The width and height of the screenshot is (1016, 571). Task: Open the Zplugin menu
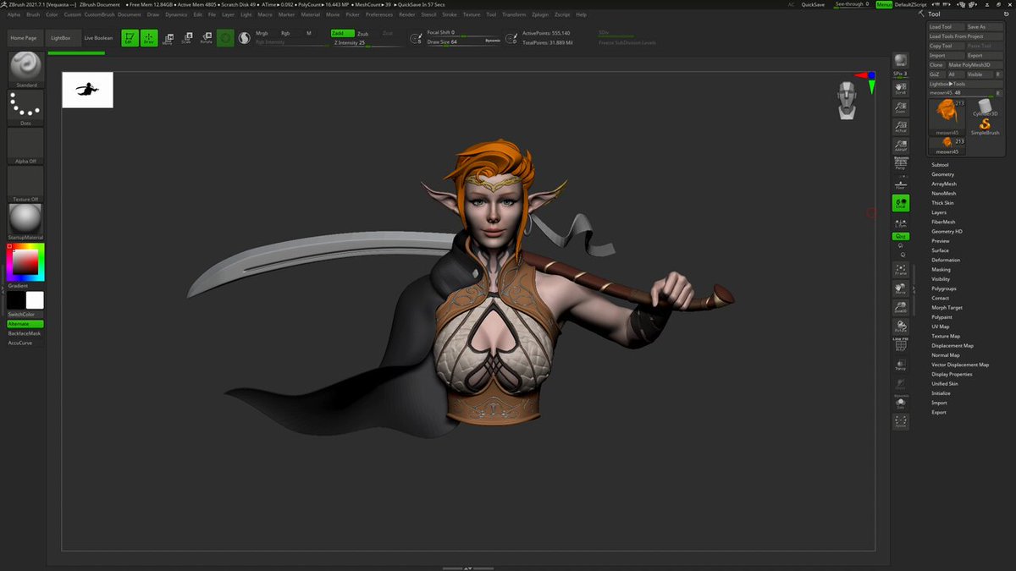pos(540,14)
